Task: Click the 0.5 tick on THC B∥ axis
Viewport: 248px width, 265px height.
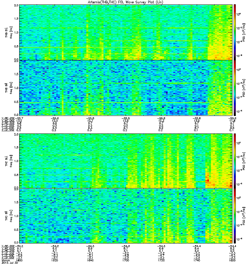Action: pos(16,230)
